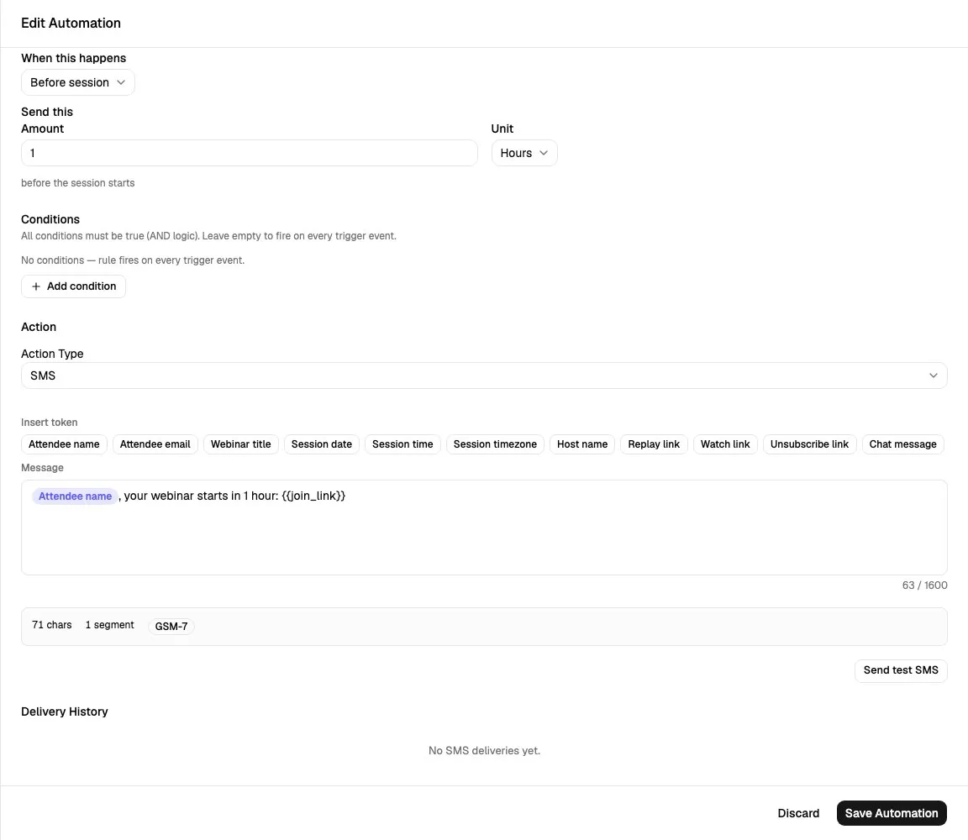Viewport: 968px width, 840px height.
Task: Click the '63 / 1600' character counter
Action: (x=924, y=585)
